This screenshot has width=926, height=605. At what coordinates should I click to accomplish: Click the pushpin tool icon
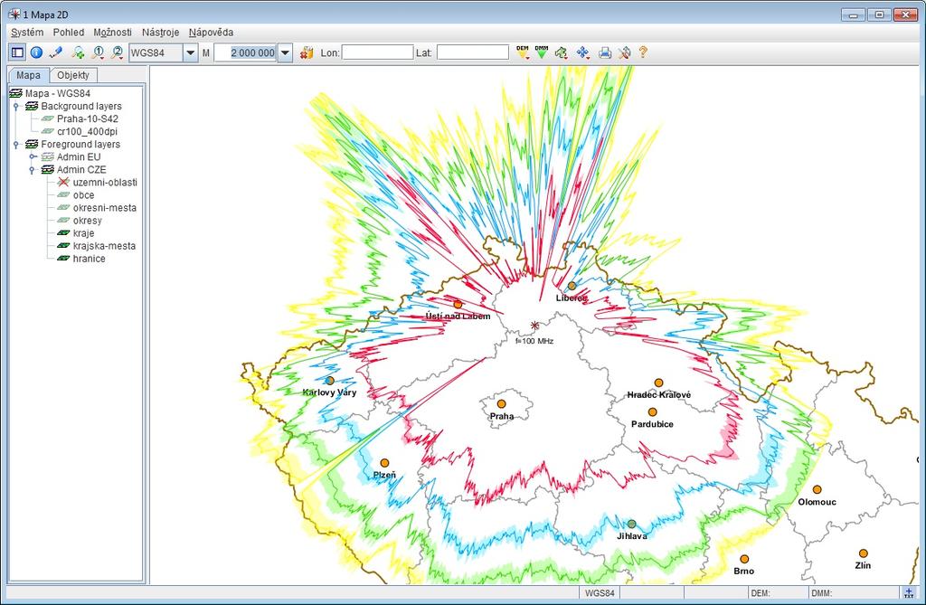(624, 52)
